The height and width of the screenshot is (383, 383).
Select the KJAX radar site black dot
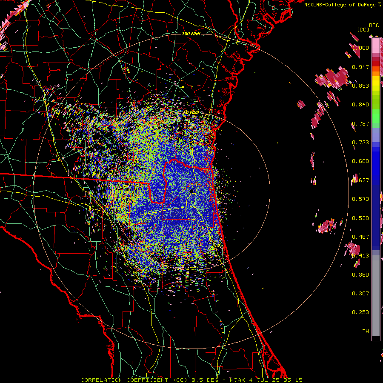[191, 191]
